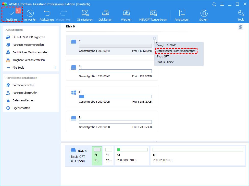Undo last operation with Rückgängig
249x186 pixels.
[x=46, y=15]
